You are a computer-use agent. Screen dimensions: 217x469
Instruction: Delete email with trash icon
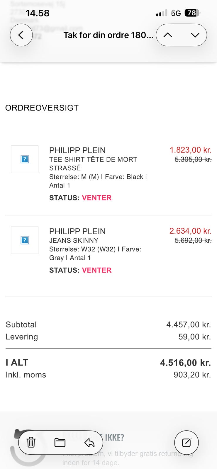[31, 442]
